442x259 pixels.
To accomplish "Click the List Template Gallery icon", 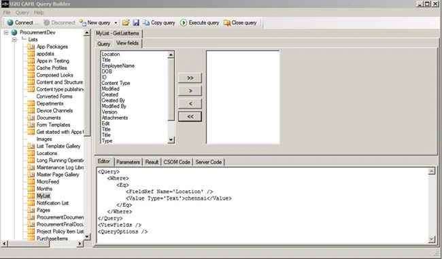I will coord(31,146).
